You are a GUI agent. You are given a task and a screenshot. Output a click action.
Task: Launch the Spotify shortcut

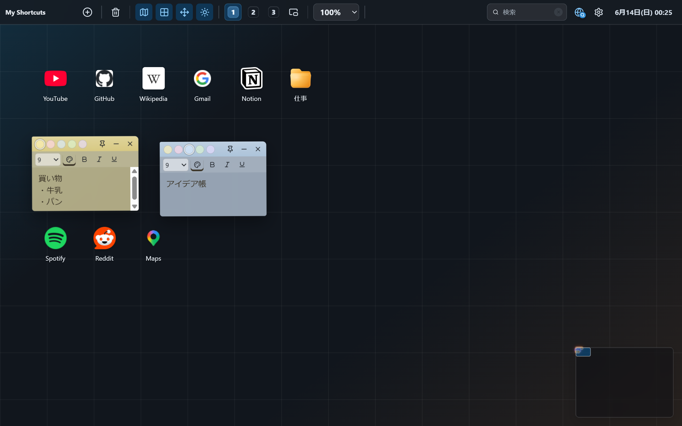tap(55, 238)
